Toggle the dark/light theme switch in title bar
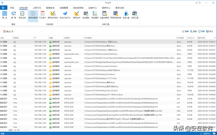Screen dimensions: 217x135 [x=198, y=3]
